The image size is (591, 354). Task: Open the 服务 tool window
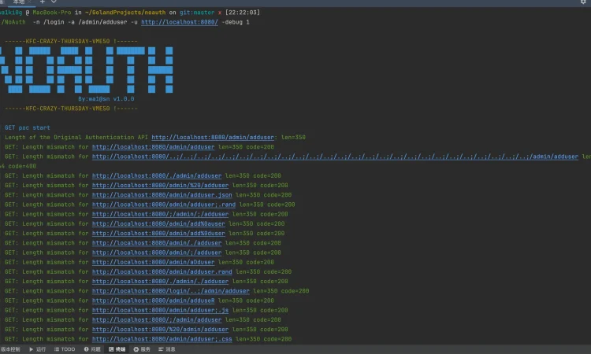pyautogui.click(x=142, y=349)
